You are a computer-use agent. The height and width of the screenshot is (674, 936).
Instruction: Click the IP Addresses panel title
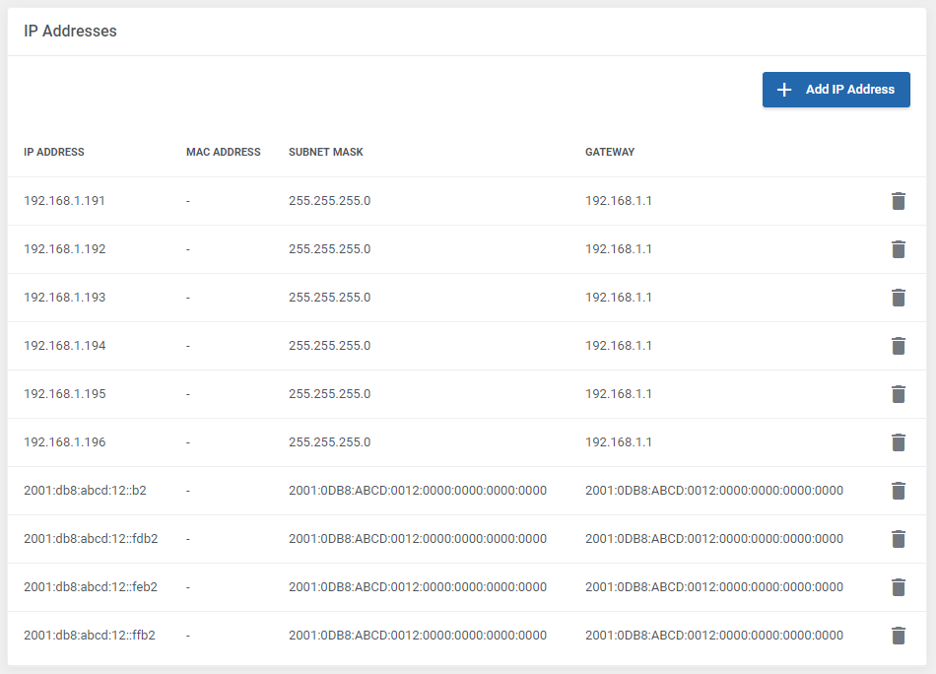coord(70,32)
